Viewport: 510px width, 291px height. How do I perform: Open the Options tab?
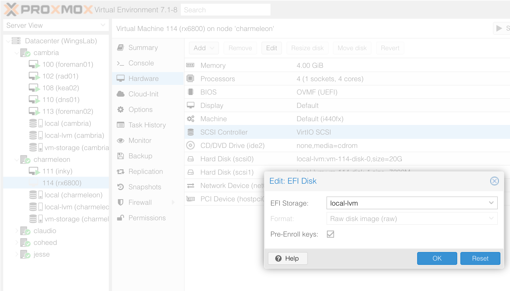click(148, 109)
